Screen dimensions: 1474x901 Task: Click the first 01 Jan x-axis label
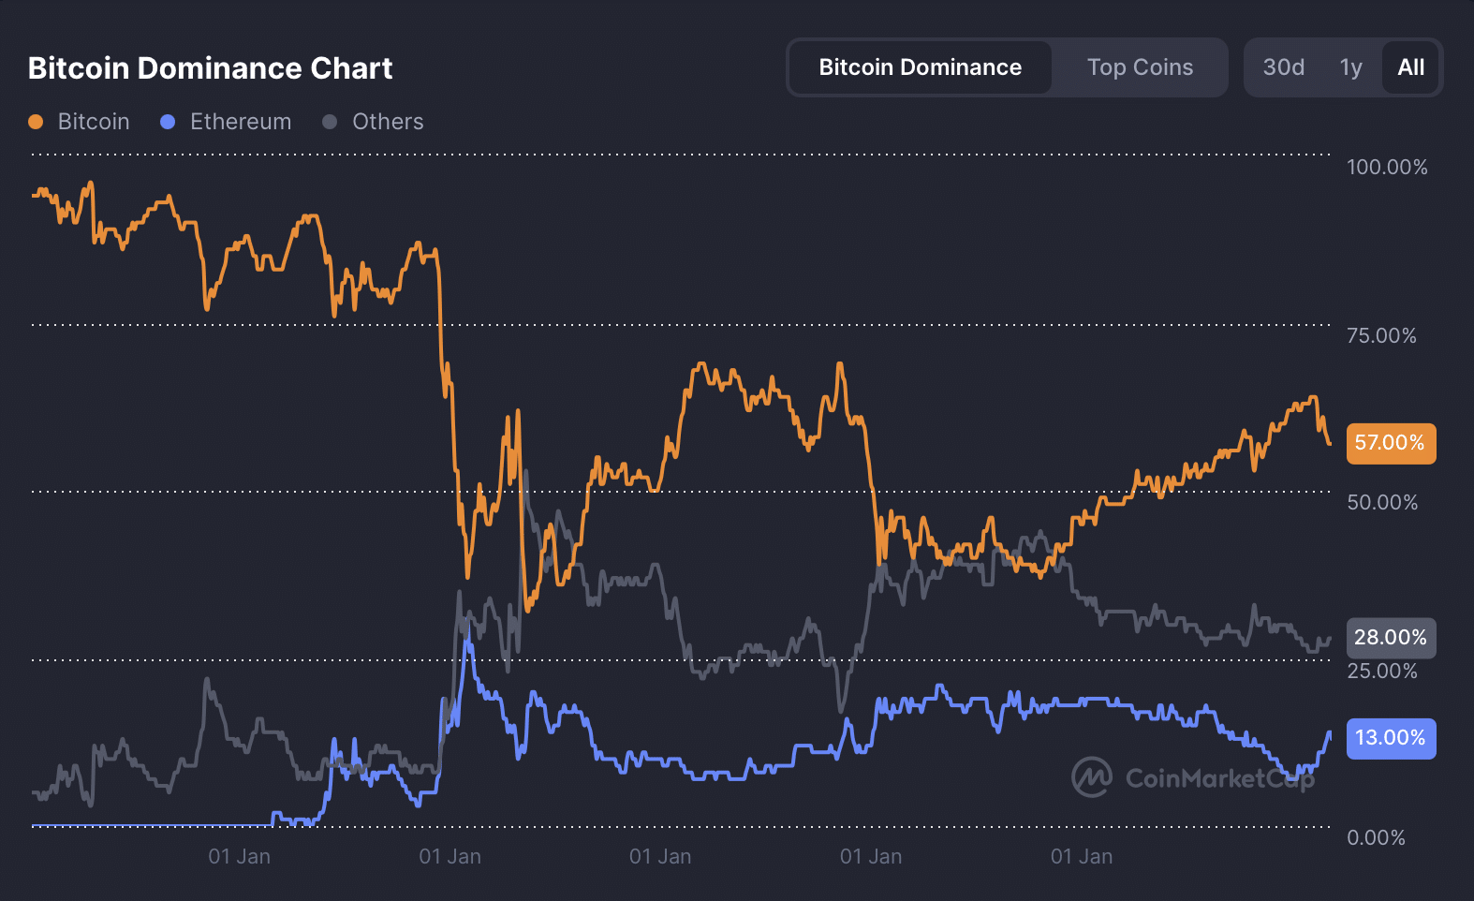click(x=239, y=857)
